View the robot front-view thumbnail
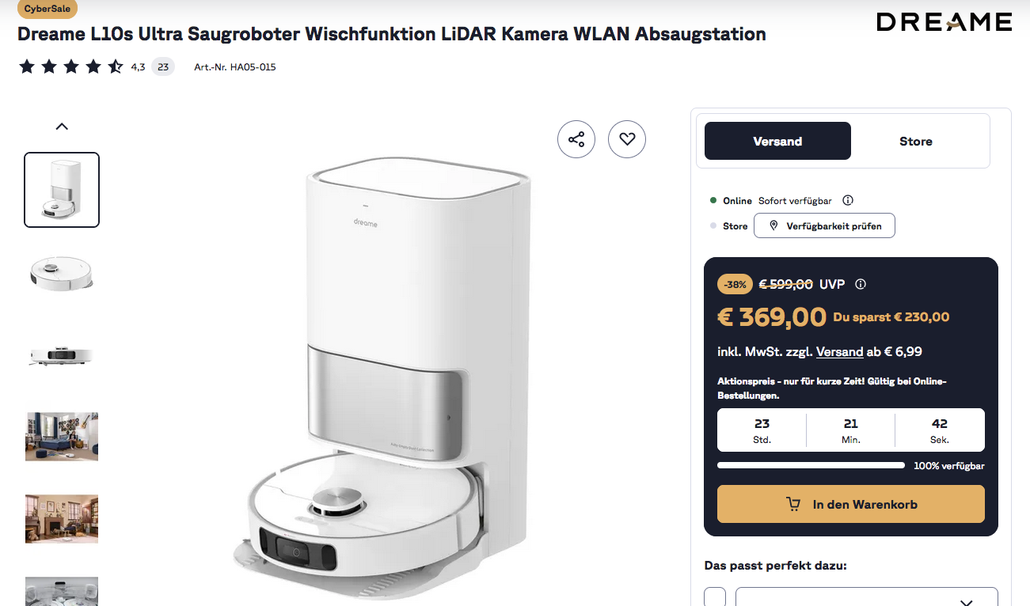1030x606 pixels. pos(62,355)
